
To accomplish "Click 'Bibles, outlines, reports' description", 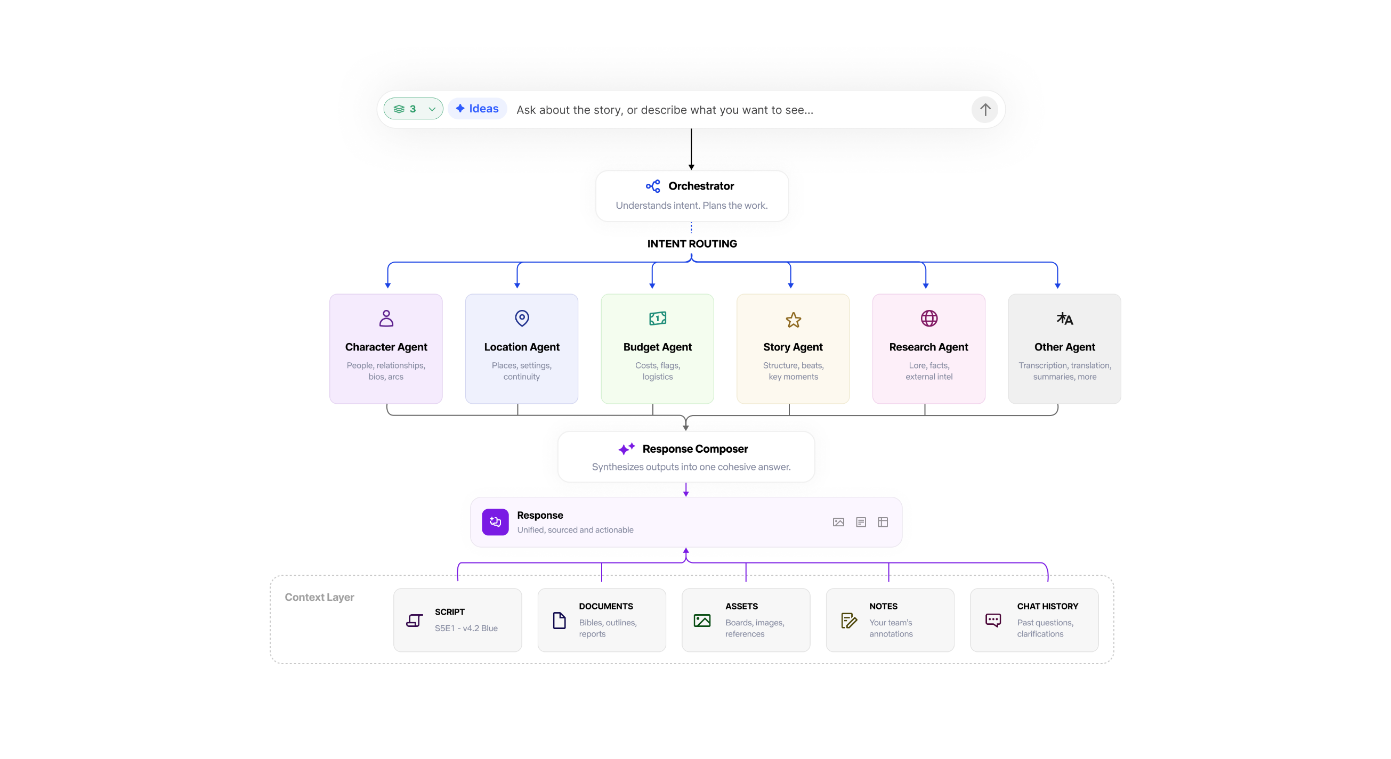I will [608, 629].
